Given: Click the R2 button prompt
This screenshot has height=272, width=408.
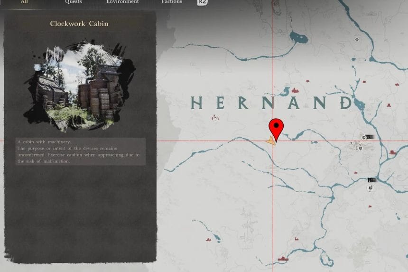Looking at the screenshot, I should [202, 2].
